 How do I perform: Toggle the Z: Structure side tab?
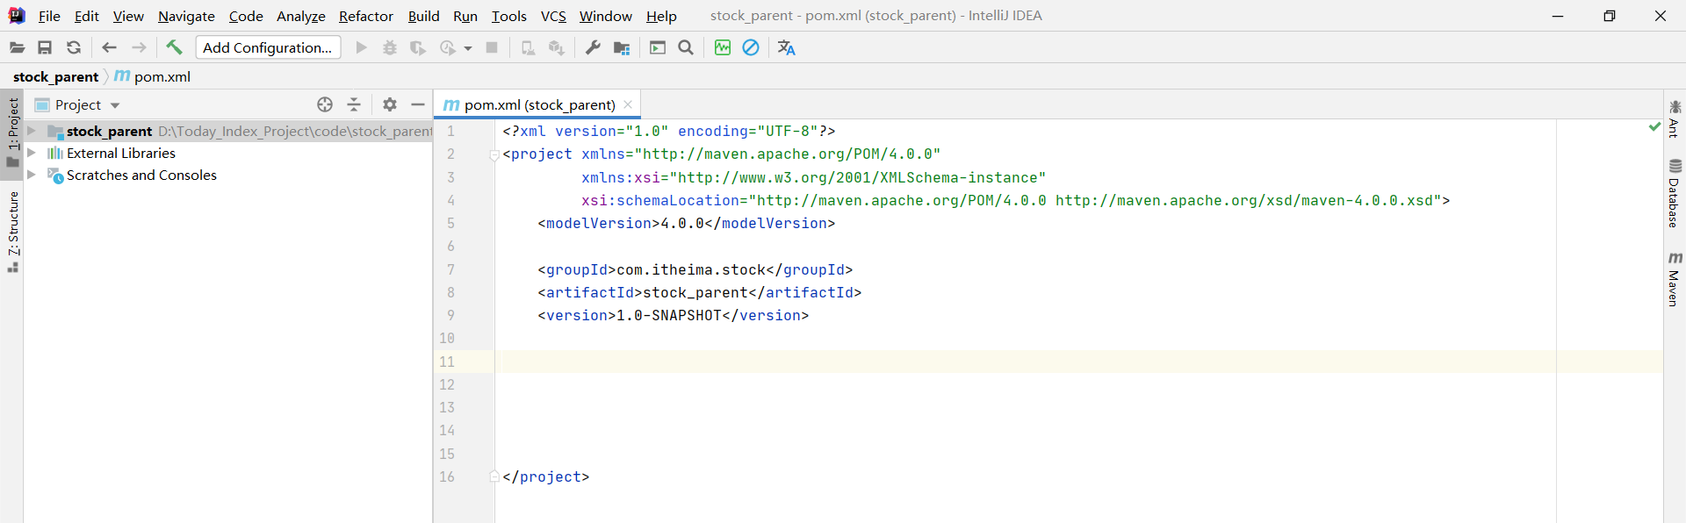12,231
